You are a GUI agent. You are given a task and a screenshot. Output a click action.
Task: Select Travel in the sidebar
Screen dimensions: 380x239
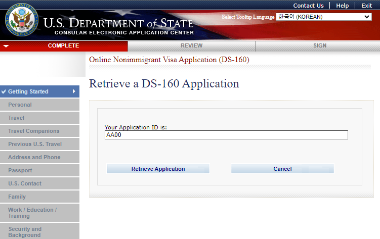[x=40, y=118]
